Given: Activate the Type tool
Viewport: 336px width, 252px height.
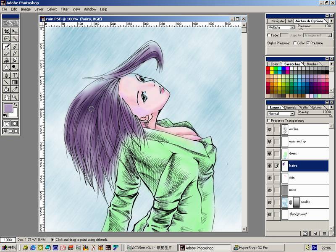Looking at the screenshot, I should click(15, 75).
